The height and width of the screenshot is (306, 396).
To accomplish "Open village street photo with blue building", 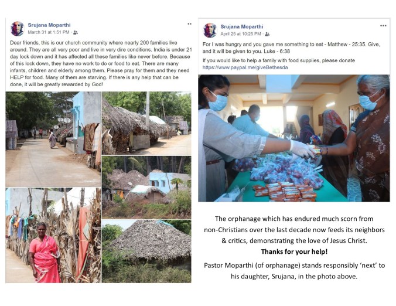I will click(x=53, y=140).
